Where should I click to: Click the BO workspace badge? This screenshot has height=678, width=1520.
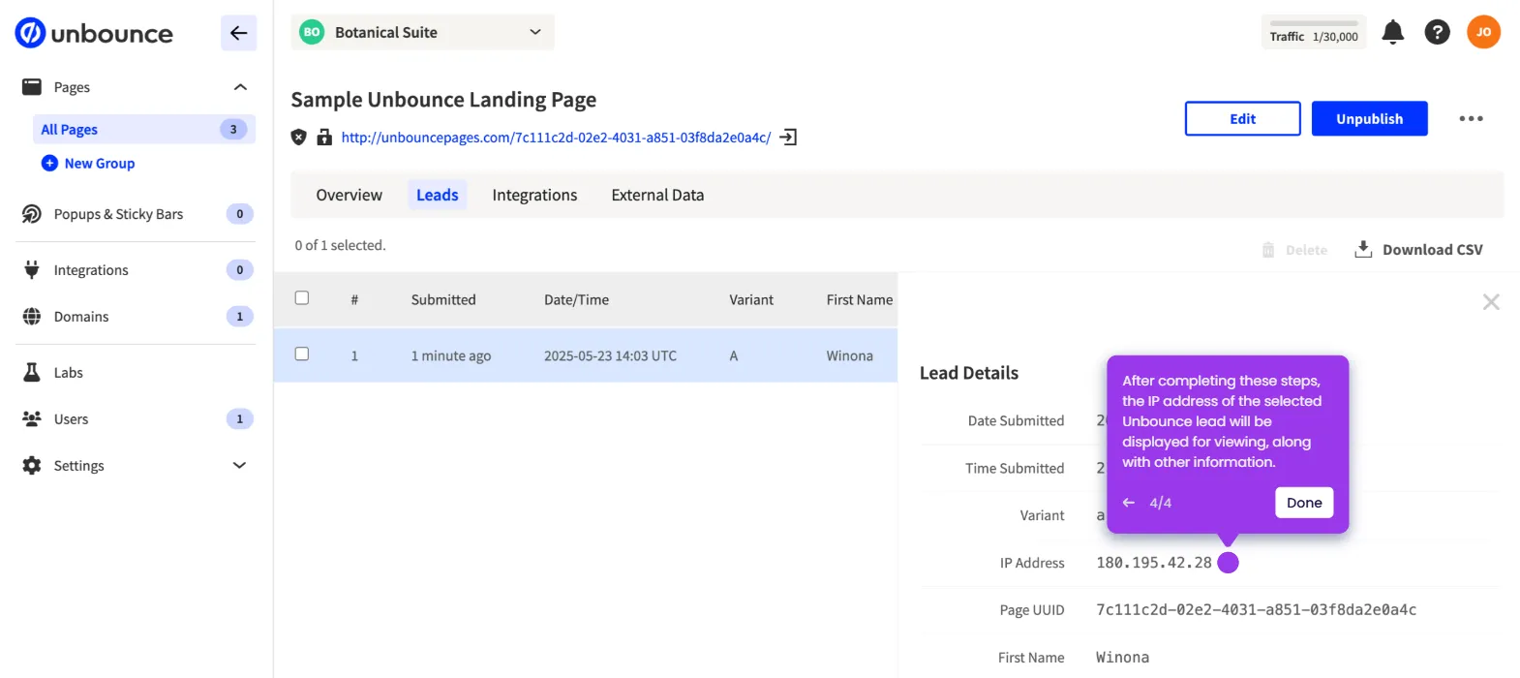click(x=312, y=32)
